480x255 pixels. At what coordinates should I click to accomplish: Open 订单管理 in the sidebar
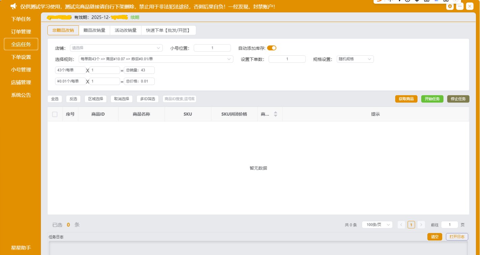(21, 32)
